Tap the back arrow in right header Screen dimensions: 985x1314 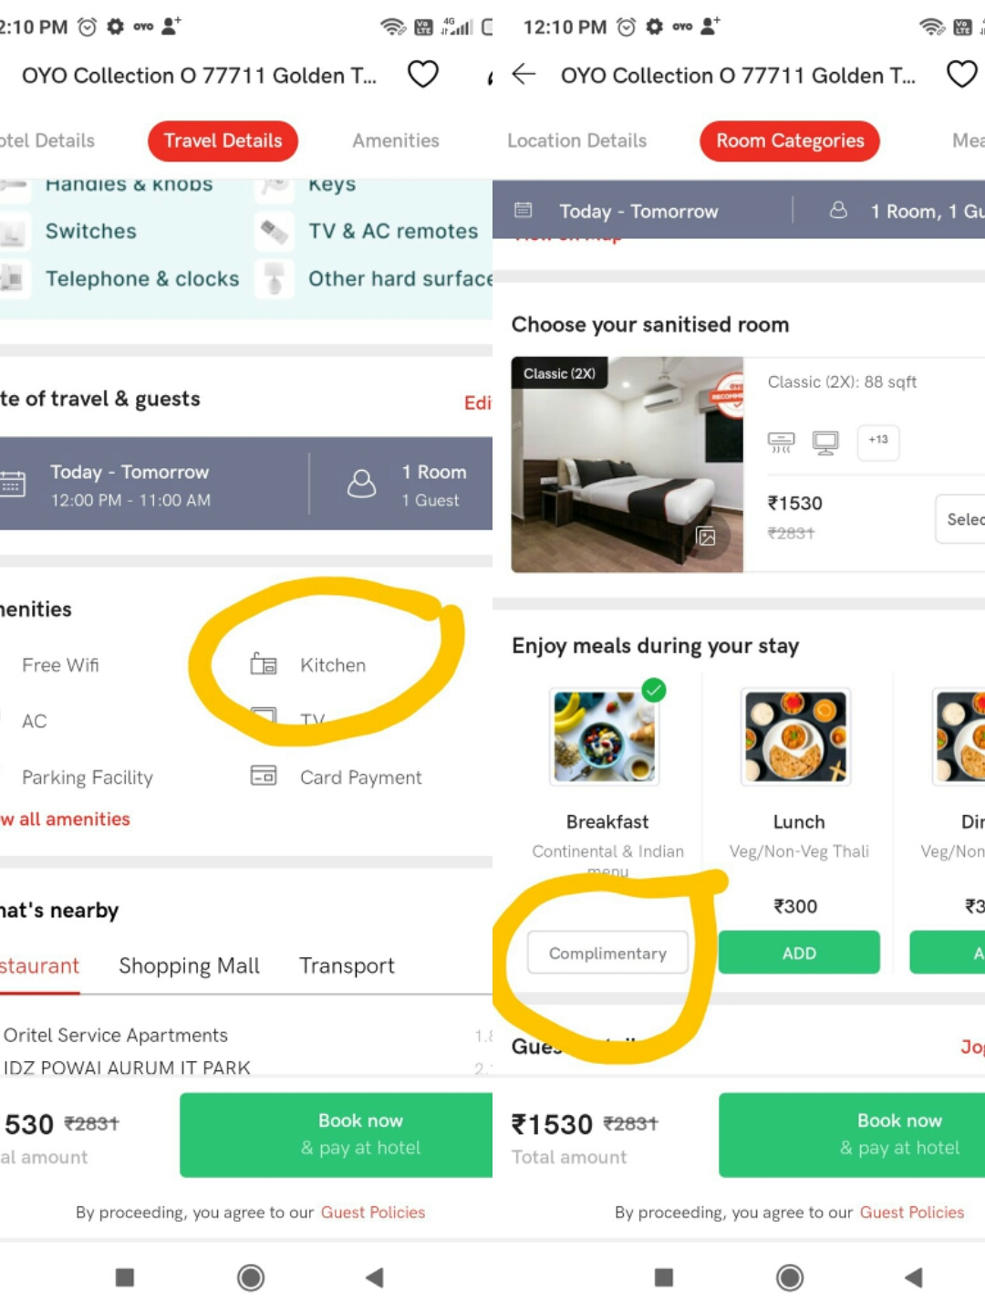(524, 74)
